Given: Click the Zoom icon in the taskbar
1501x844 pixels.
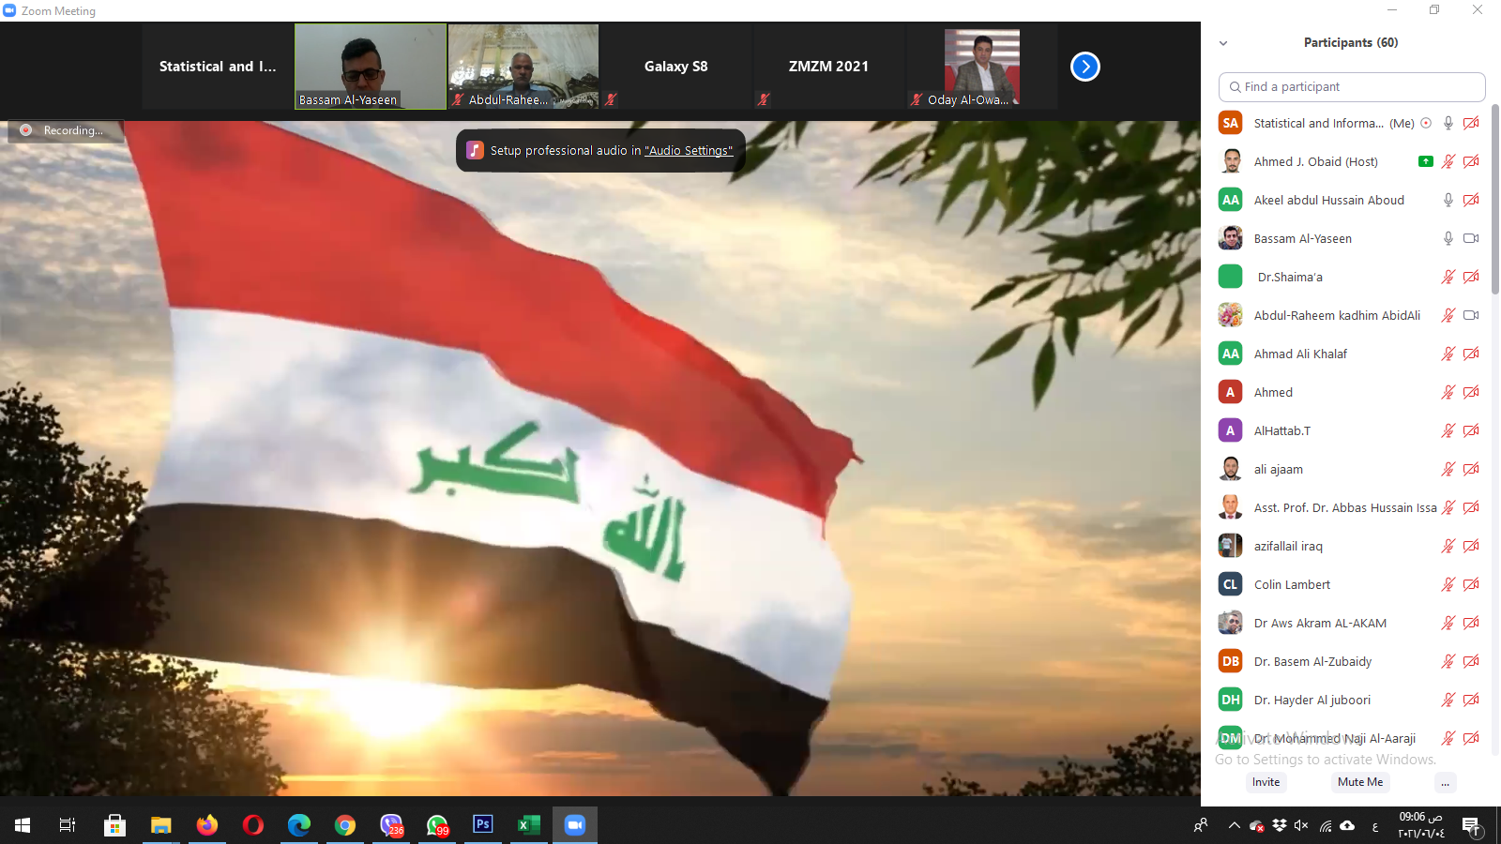Looking at the screenshot, I should pyautogui.click(x=574, y=824).
